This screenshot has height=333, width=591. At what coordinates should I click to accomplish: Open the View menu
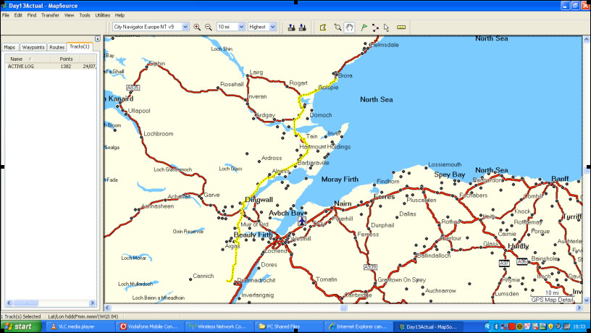click(x=69, y=15)
